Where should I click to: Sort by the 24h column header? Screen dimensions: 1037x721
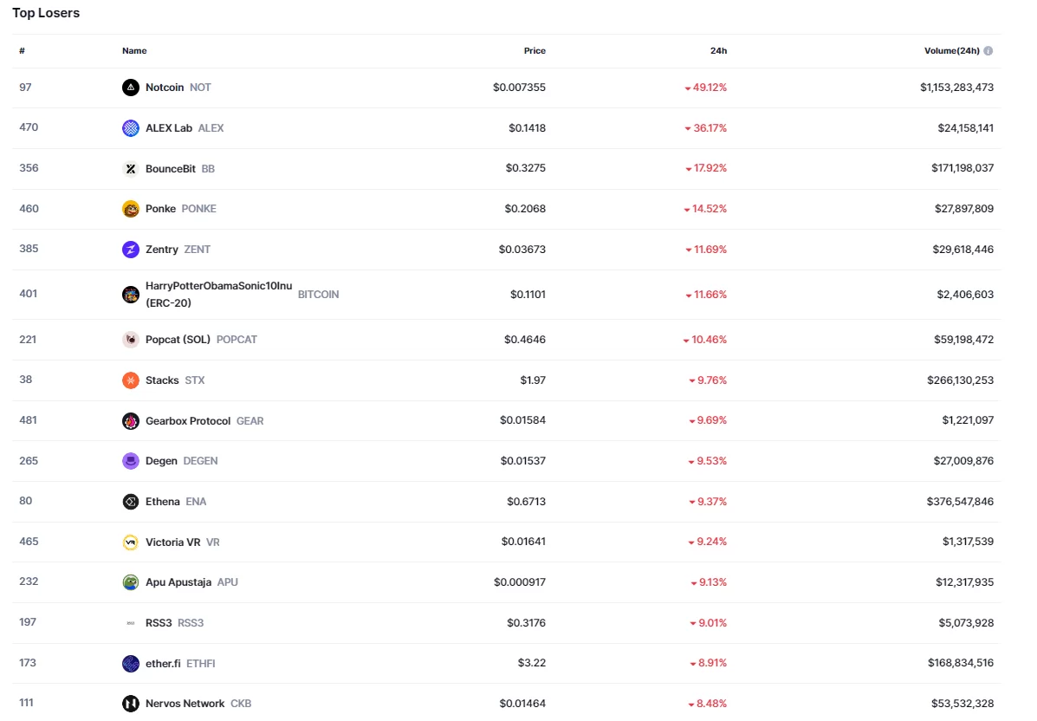point(718,51)
